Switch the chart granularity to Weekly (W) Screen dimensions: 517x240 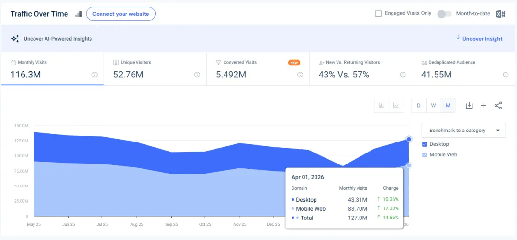(433, 106)
